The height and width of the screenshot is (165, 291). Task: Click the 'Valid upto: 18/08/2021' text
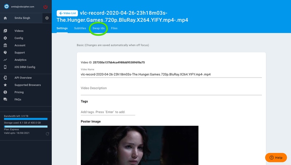[x=17, y=133]
